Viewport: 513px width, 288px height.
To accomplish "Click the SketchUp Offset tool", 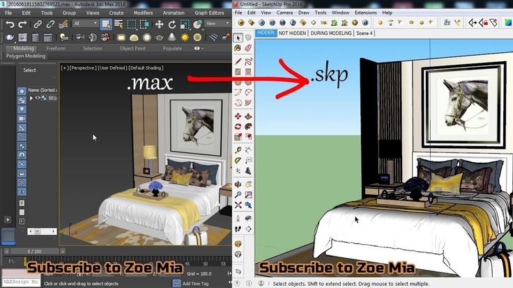I will (x=248, y=136).
